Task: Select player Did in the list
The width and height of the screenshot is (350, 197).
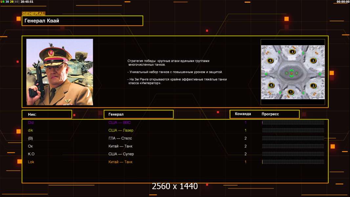Action: pos(31,122)
